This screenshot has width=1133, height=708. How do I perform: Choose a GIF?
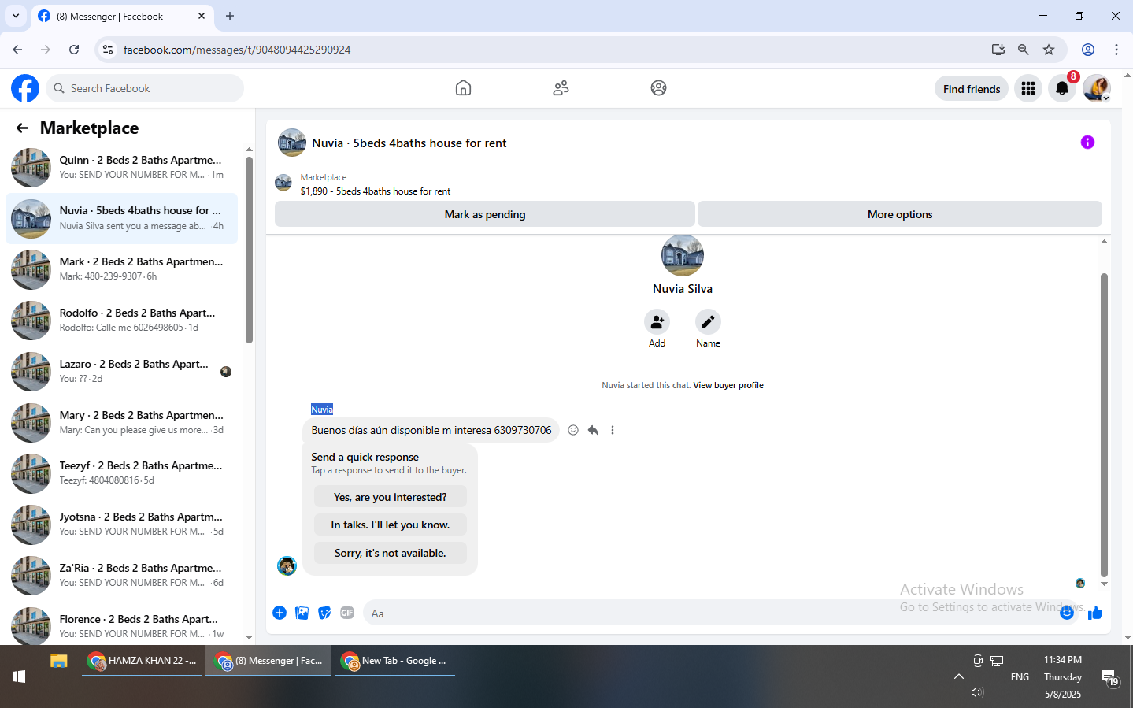tap(347, 613)
